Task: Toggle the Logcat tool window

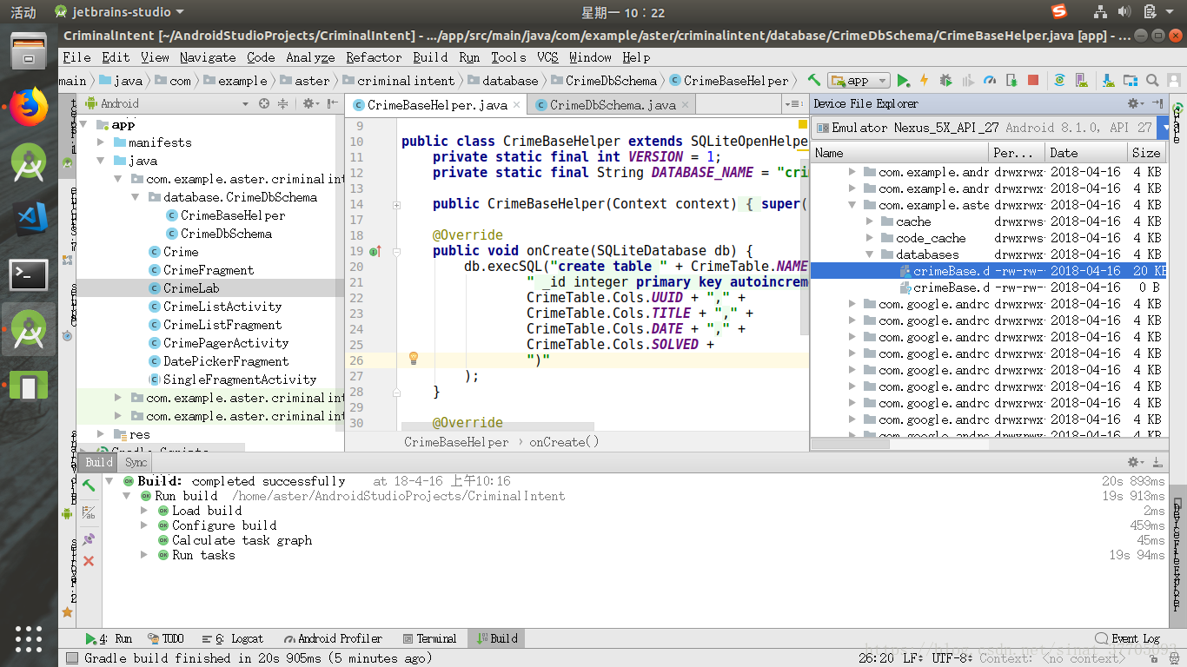Action: (x=232, y=638)
